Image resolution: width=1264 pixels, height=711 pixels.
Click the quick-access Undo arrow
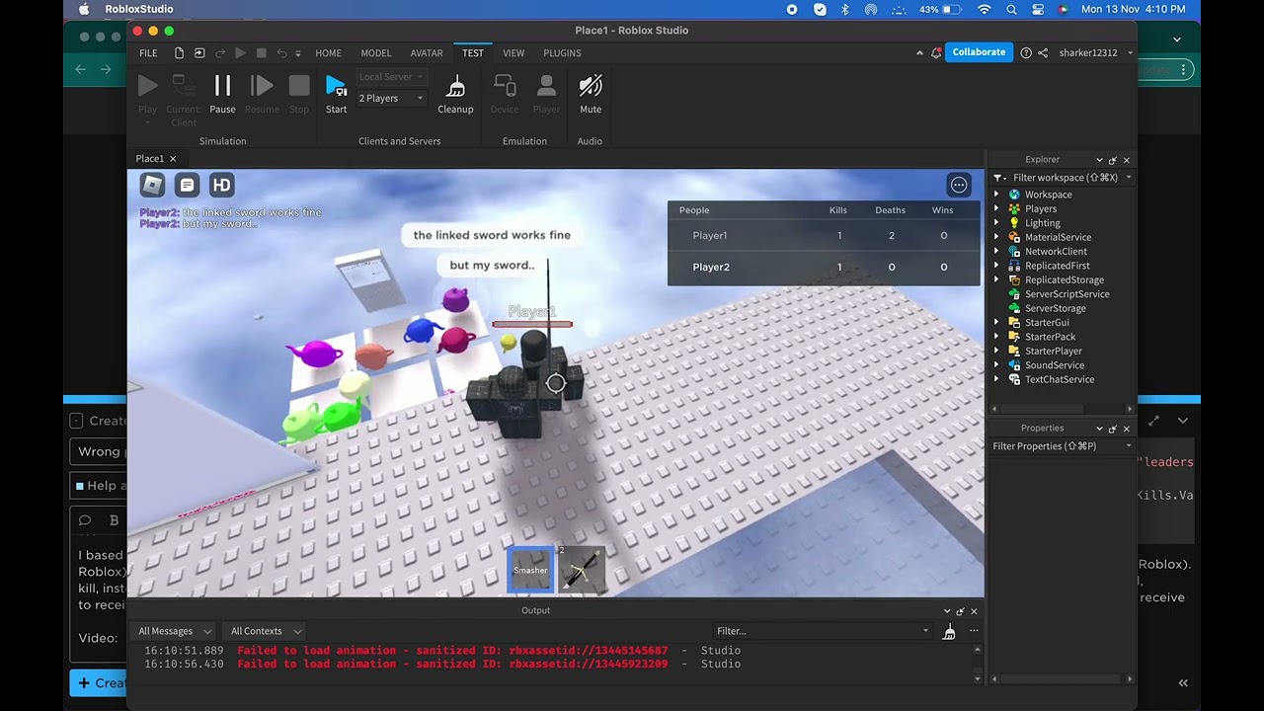point(281,53)
